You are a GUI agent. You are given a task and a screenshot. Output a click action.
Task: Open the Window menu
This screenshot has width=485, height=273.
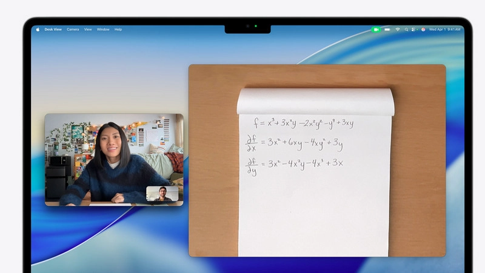pyautogui.click(x=103, y=29)
